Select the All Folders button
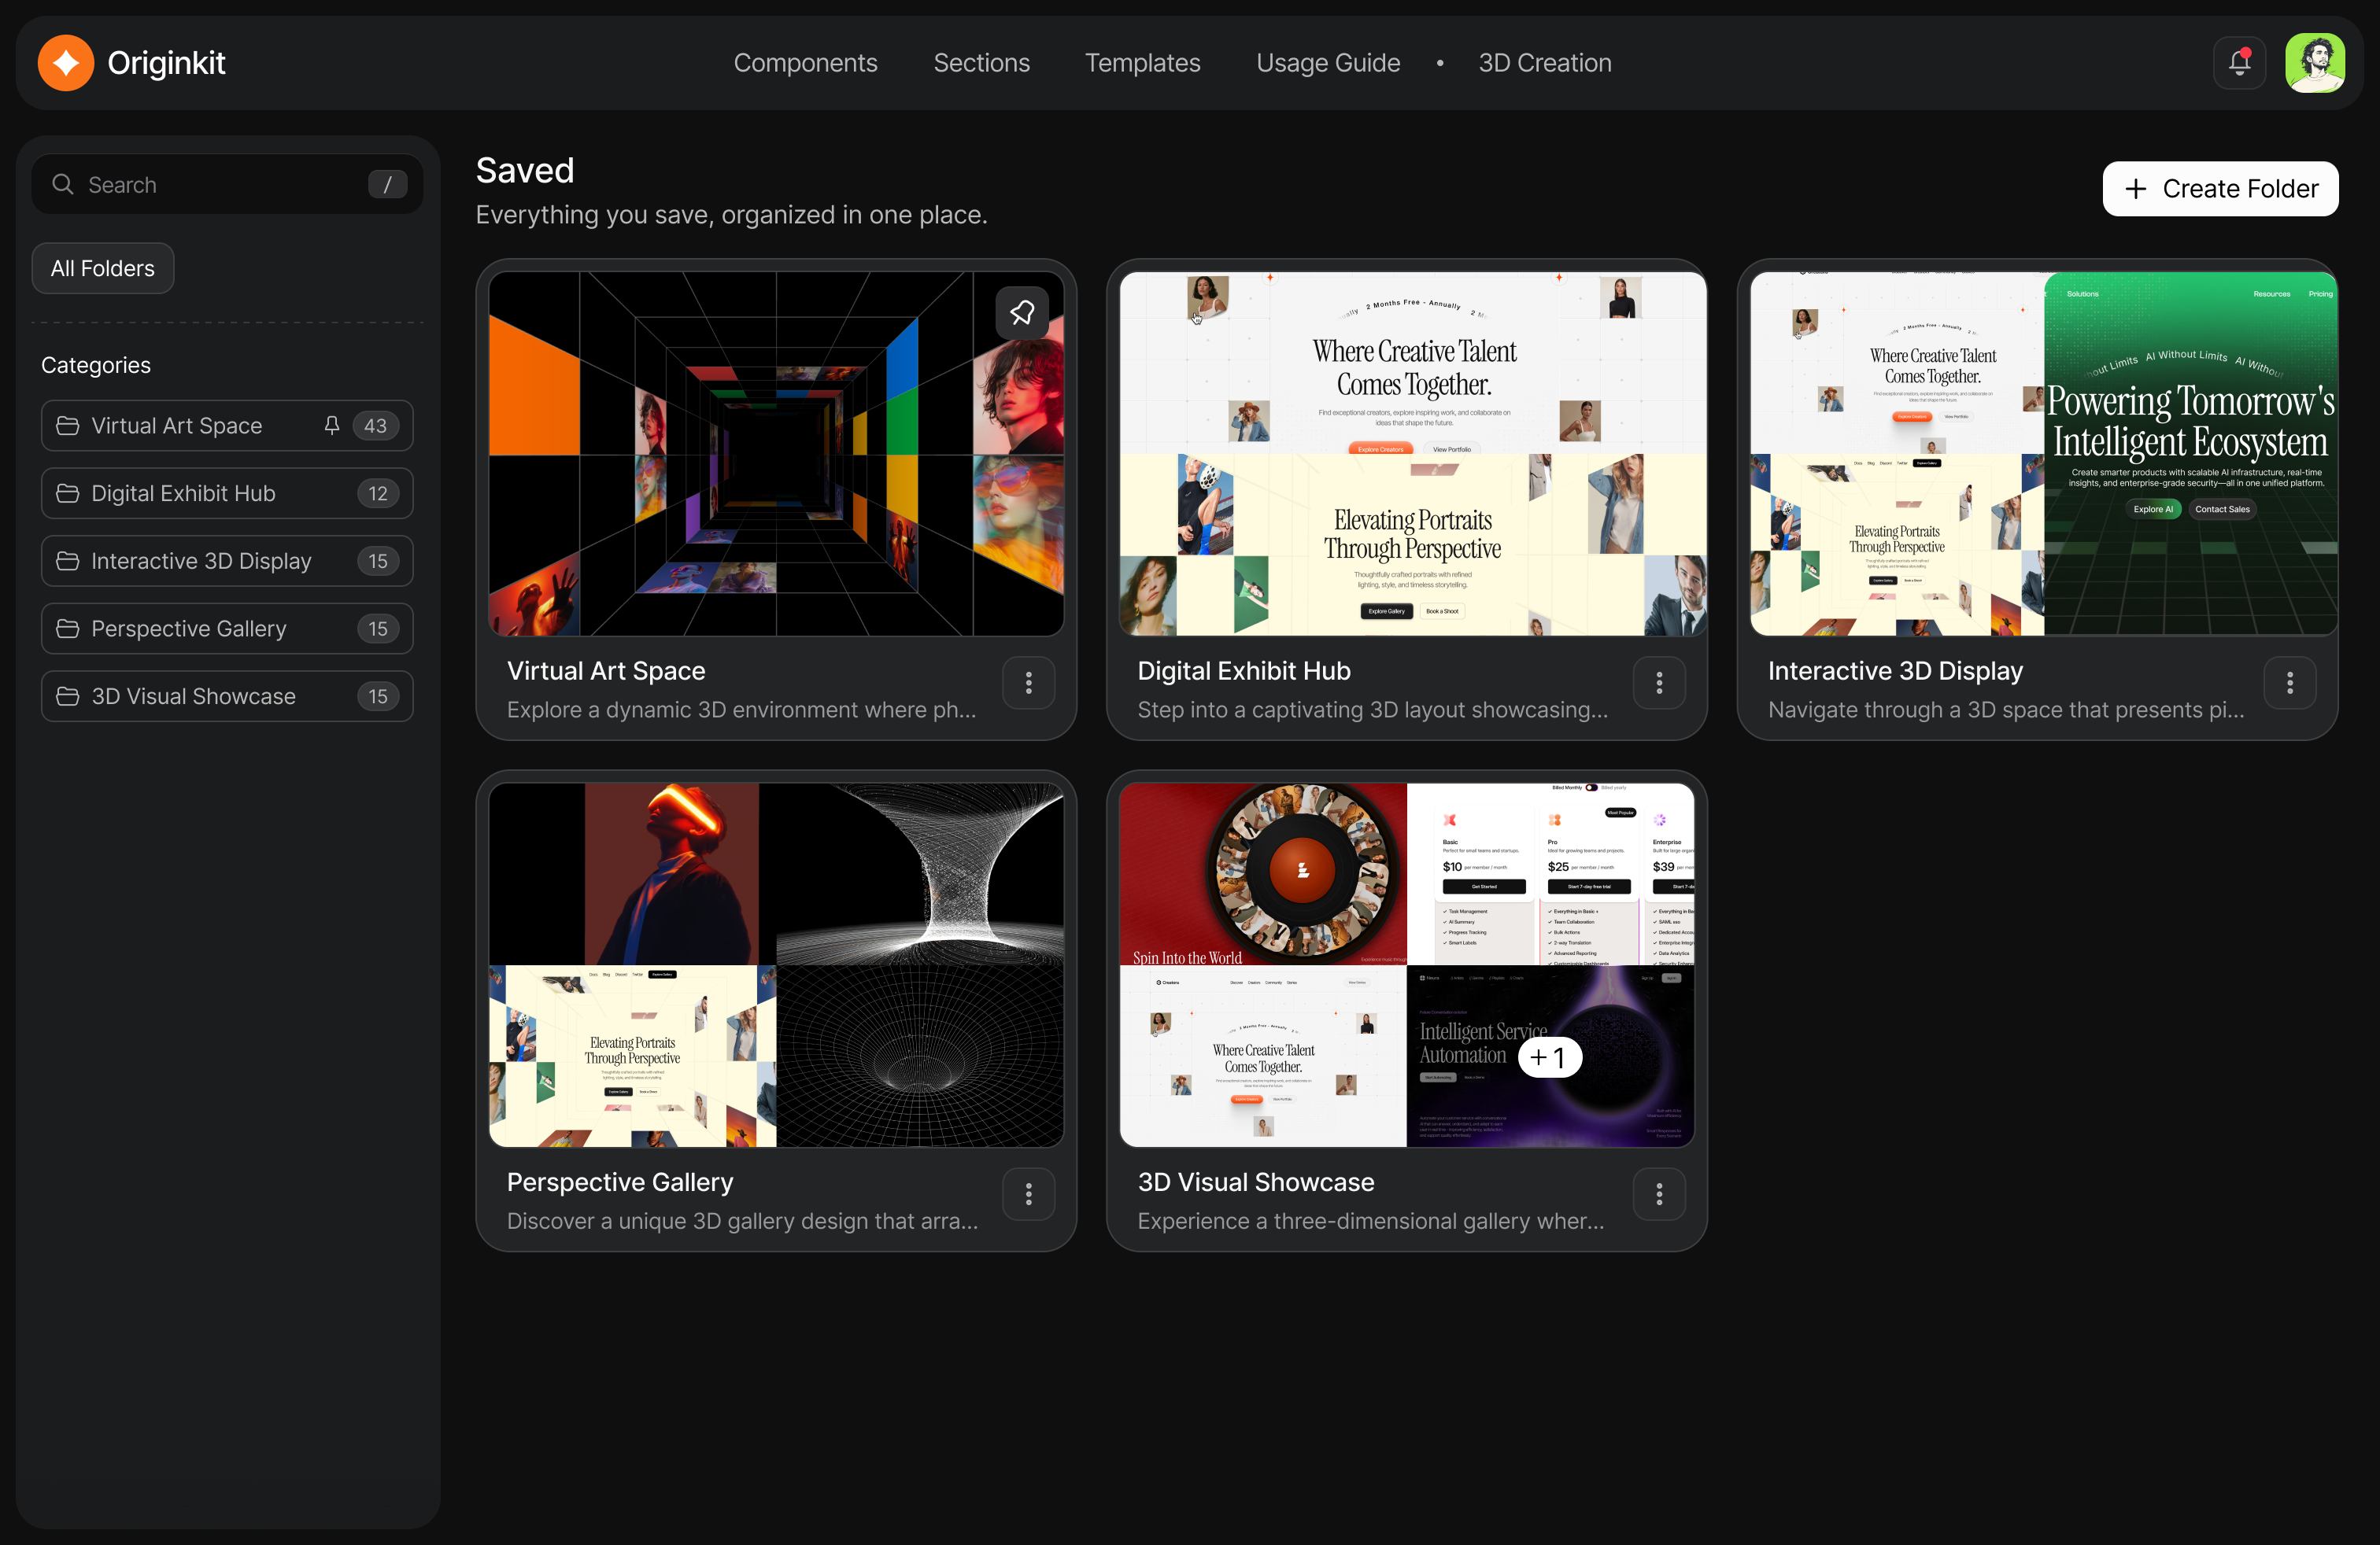The width and height of the screenshot is (2380, 1545). pos(103,269)
